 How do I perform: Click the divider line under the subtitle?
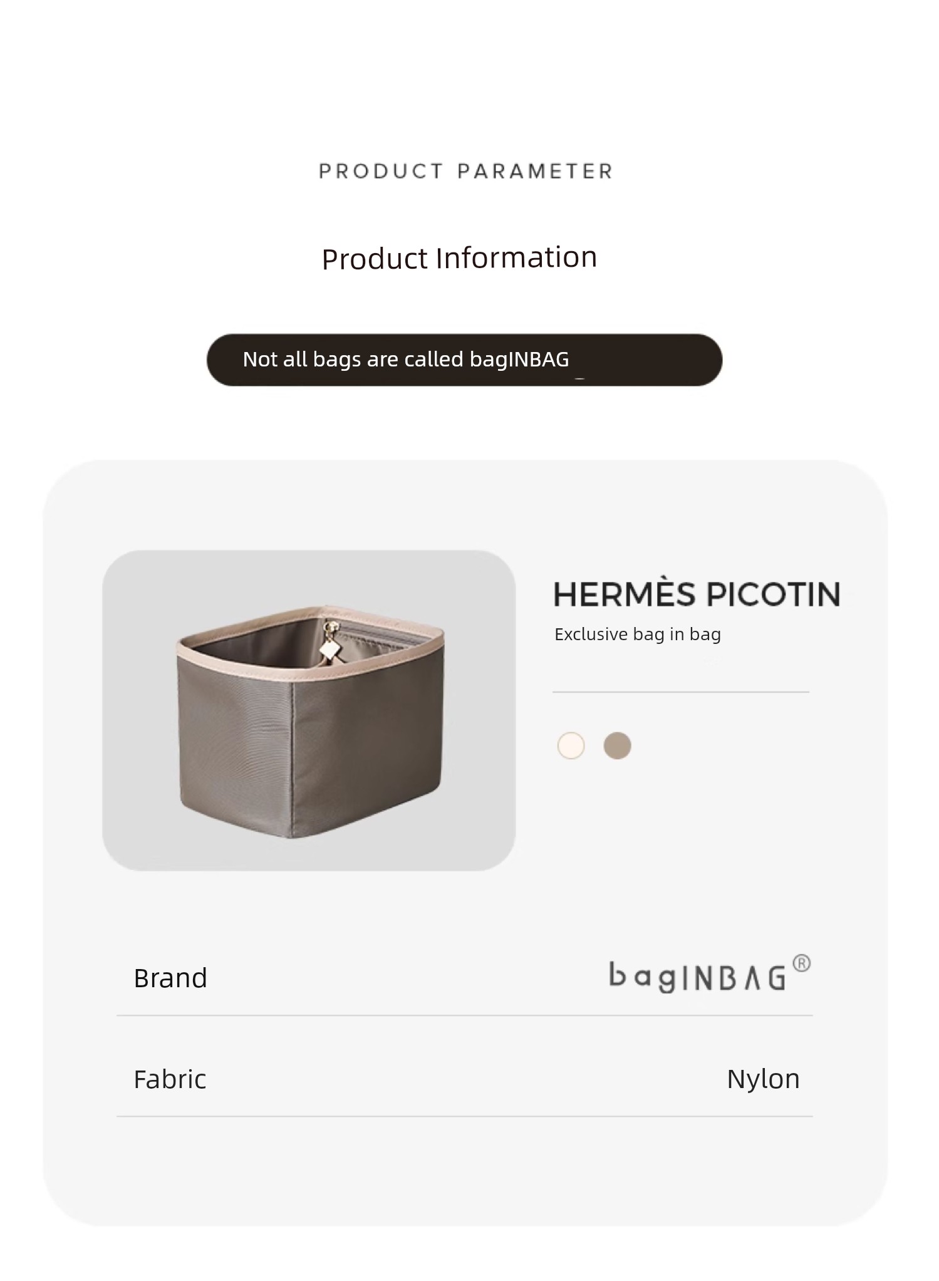(x=681, y=692)
